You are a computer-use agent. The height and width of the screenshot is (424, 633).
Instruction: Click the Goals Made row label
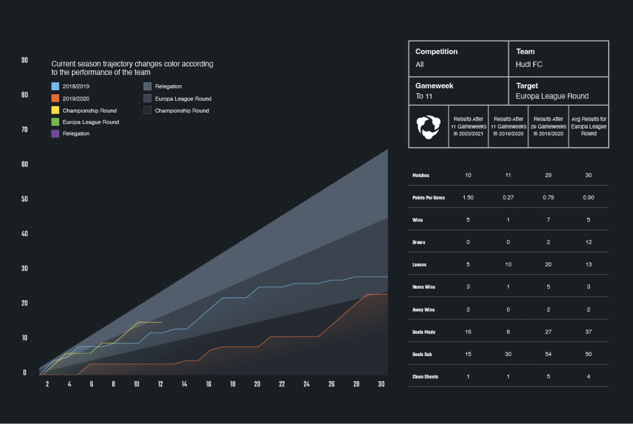pos(423,331)
